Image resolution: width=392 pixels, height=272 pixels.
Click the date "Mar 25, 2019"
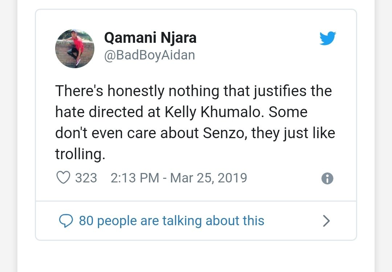pos(208,178)
